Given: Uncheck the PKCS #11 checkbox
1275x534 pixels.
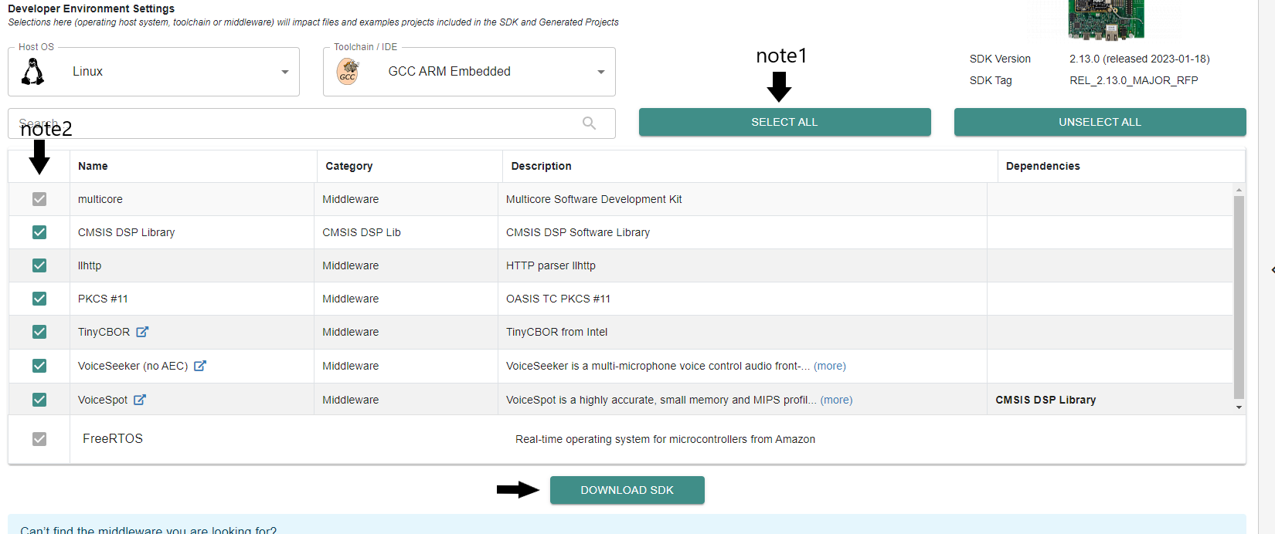Looking at the screenshot, I should pos(39,299).
